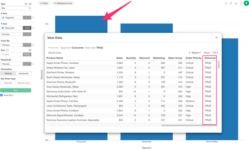This screenshot has height=149, width=249.
Task: Close the View Data dialog
Action: click(216, 38)
